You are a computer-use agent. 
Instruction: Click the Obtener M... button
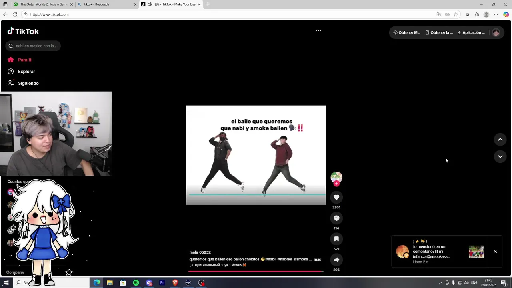point(407,32)
